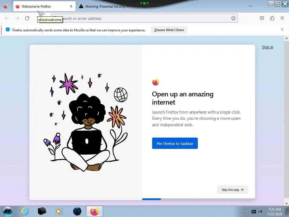This screenshot has height=217, width=289.
Task: Bookmark this page with the star icon
Action: point(233,18)
